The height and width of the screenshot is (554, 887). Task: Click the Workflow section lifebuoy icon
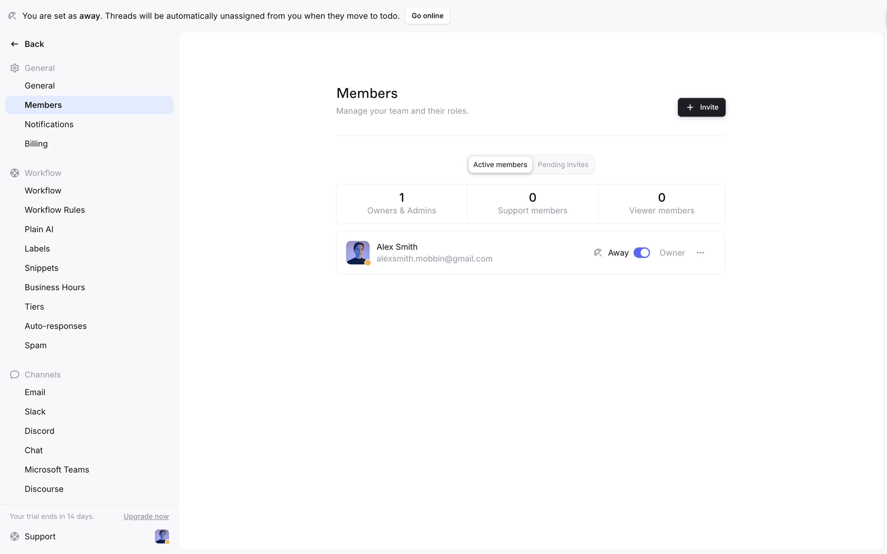tap(14, 173)
